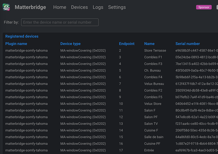This screenshot has height=154, width=218.
Task: Open the Logs page
Action: [98, 7]
